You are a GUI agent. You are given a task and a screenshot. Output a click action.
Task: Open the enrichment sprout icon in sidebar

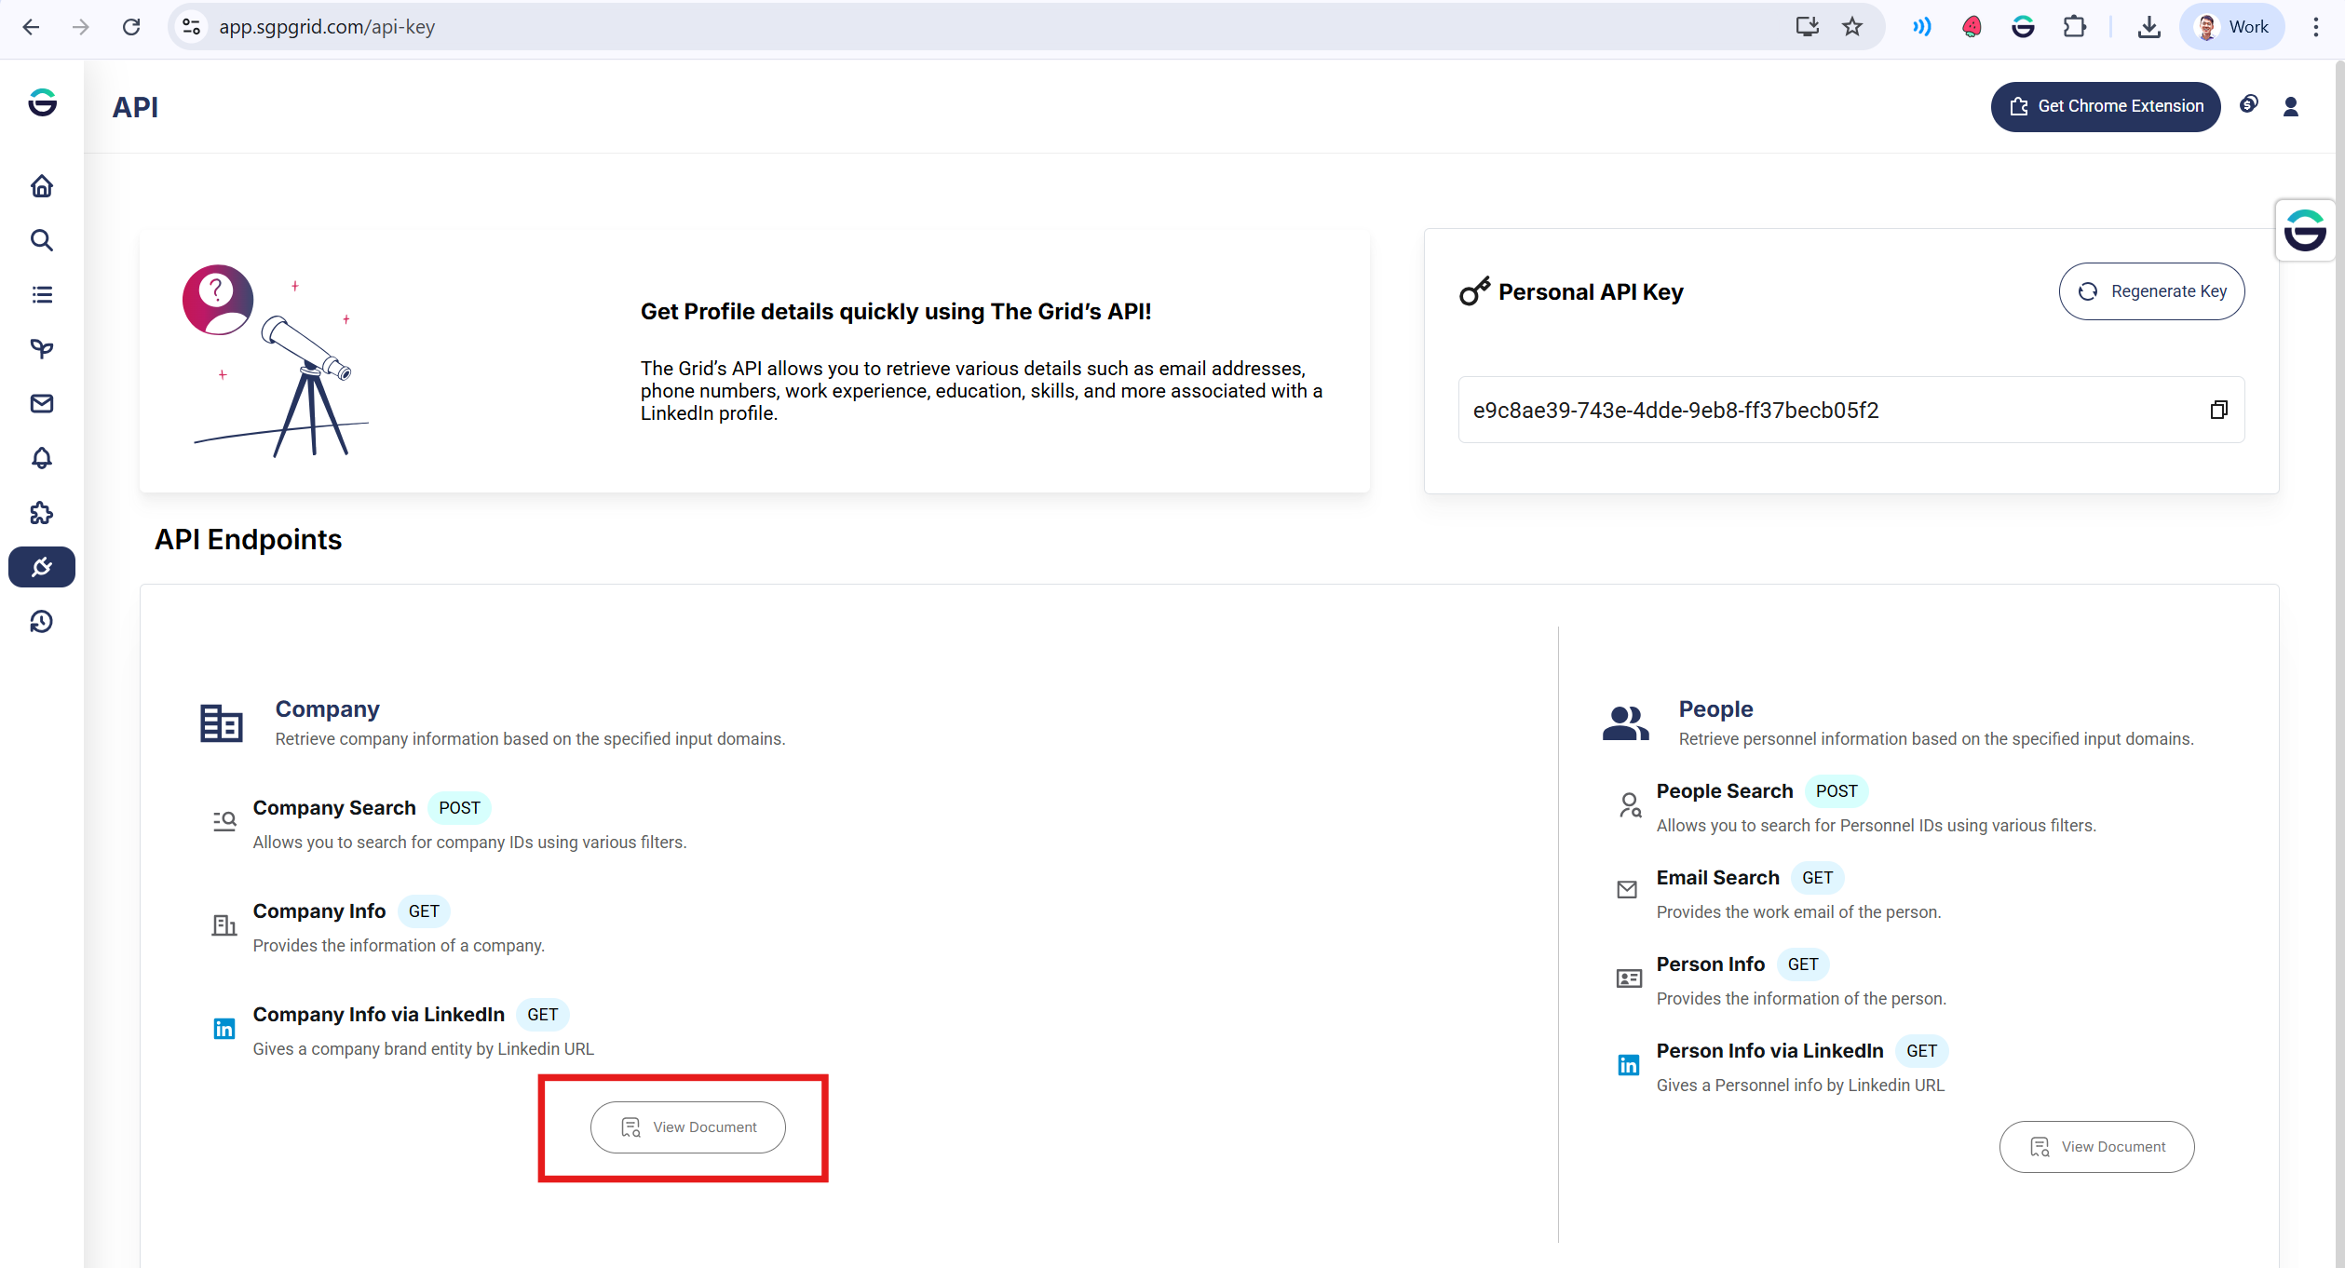pyautogui.click(x=42, y=349)
